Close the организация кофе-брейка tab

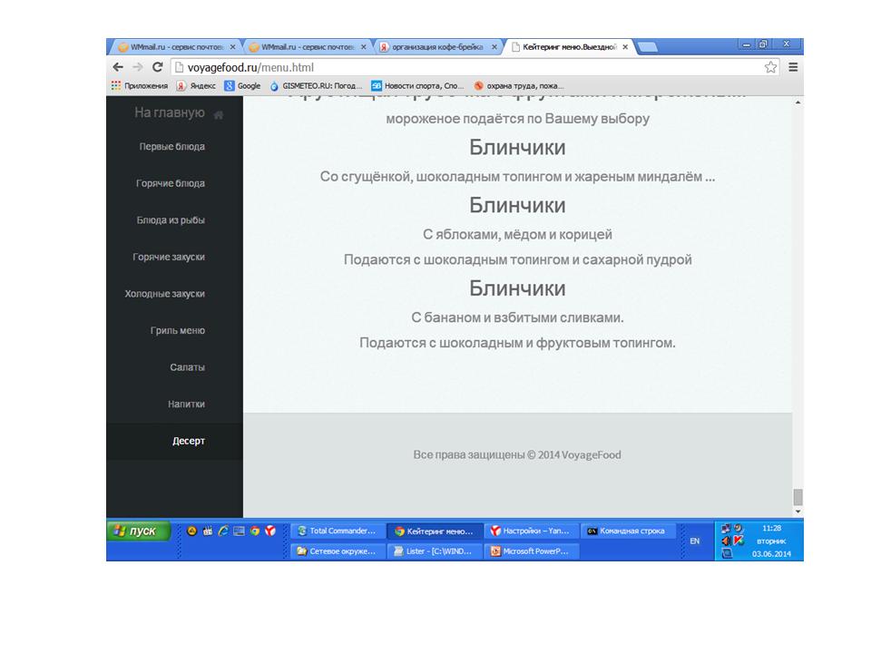494,47
